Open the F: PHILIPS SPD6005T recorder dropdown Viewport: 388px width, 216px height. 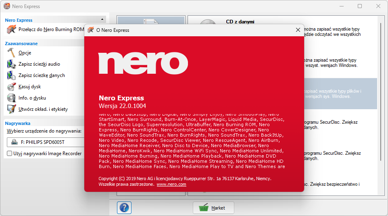(x=46, y=142)
